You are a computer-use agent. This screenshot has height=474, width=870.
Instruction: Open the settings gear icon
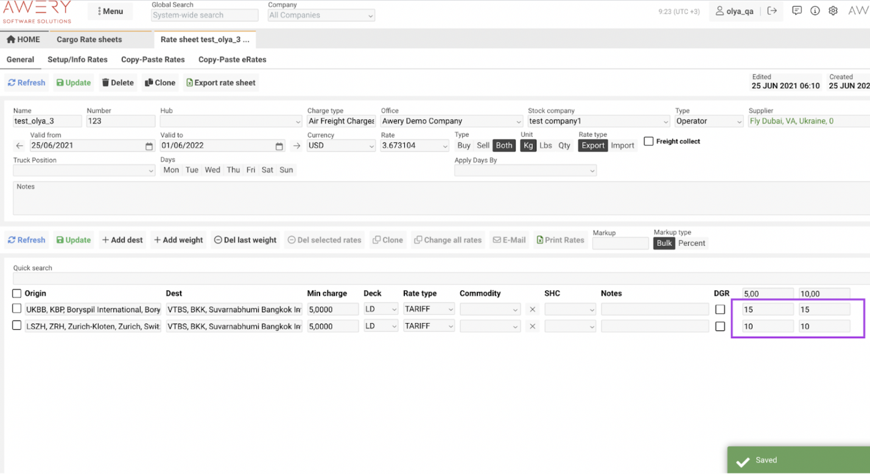833,11
